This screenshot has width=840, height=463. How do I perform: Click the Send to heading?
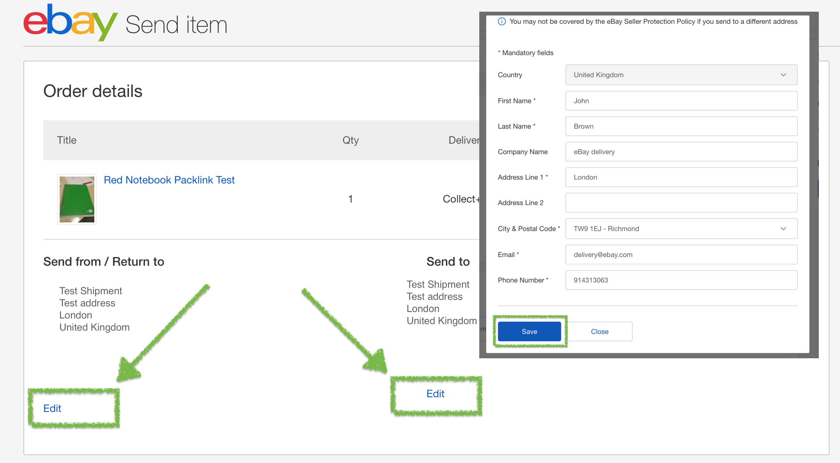[x=448, y=262]
